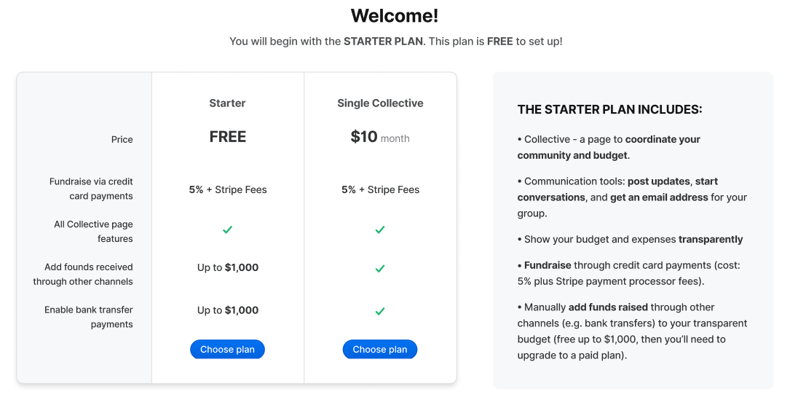Click the Fundraise via credit card payments label

click(x=91, y=189)
